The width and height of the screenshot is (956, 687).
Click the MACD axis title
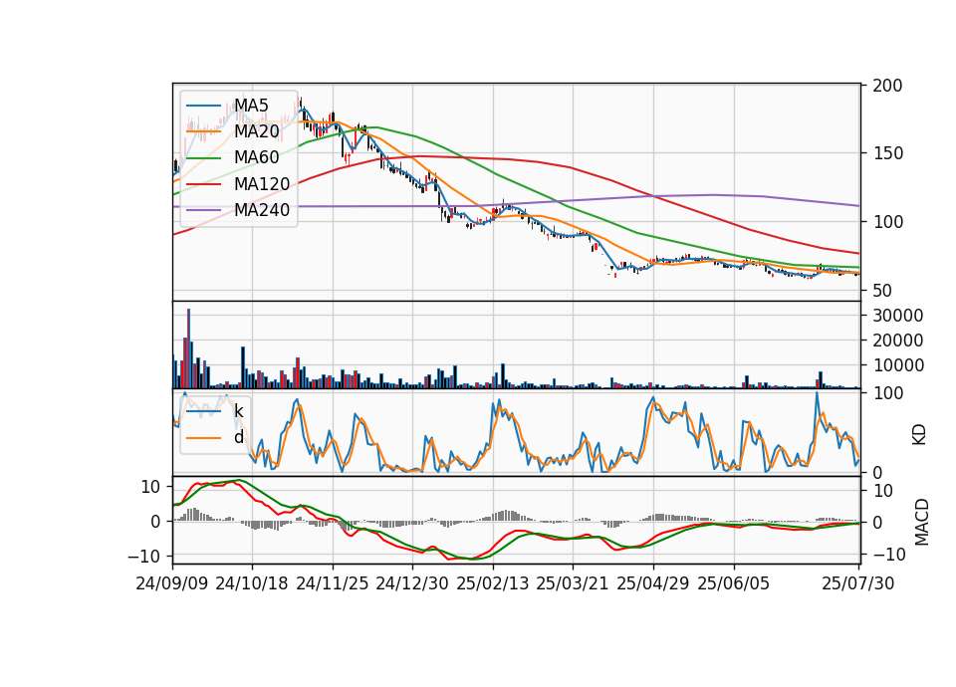tap(922, 522)
